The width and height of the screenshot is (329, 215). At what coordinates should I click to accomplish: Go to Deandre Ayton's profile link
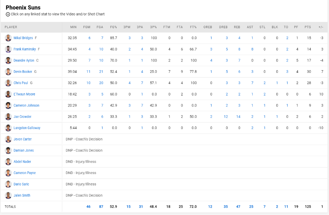24,60
